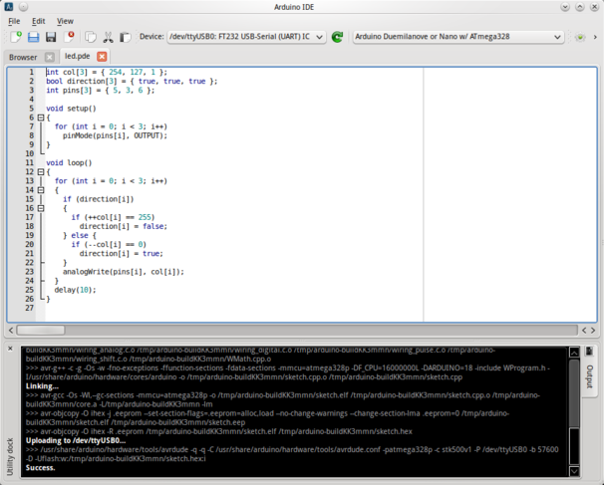Show more toolbar items chevron
This screenshot has width=604, height=485.
point(595,37)
